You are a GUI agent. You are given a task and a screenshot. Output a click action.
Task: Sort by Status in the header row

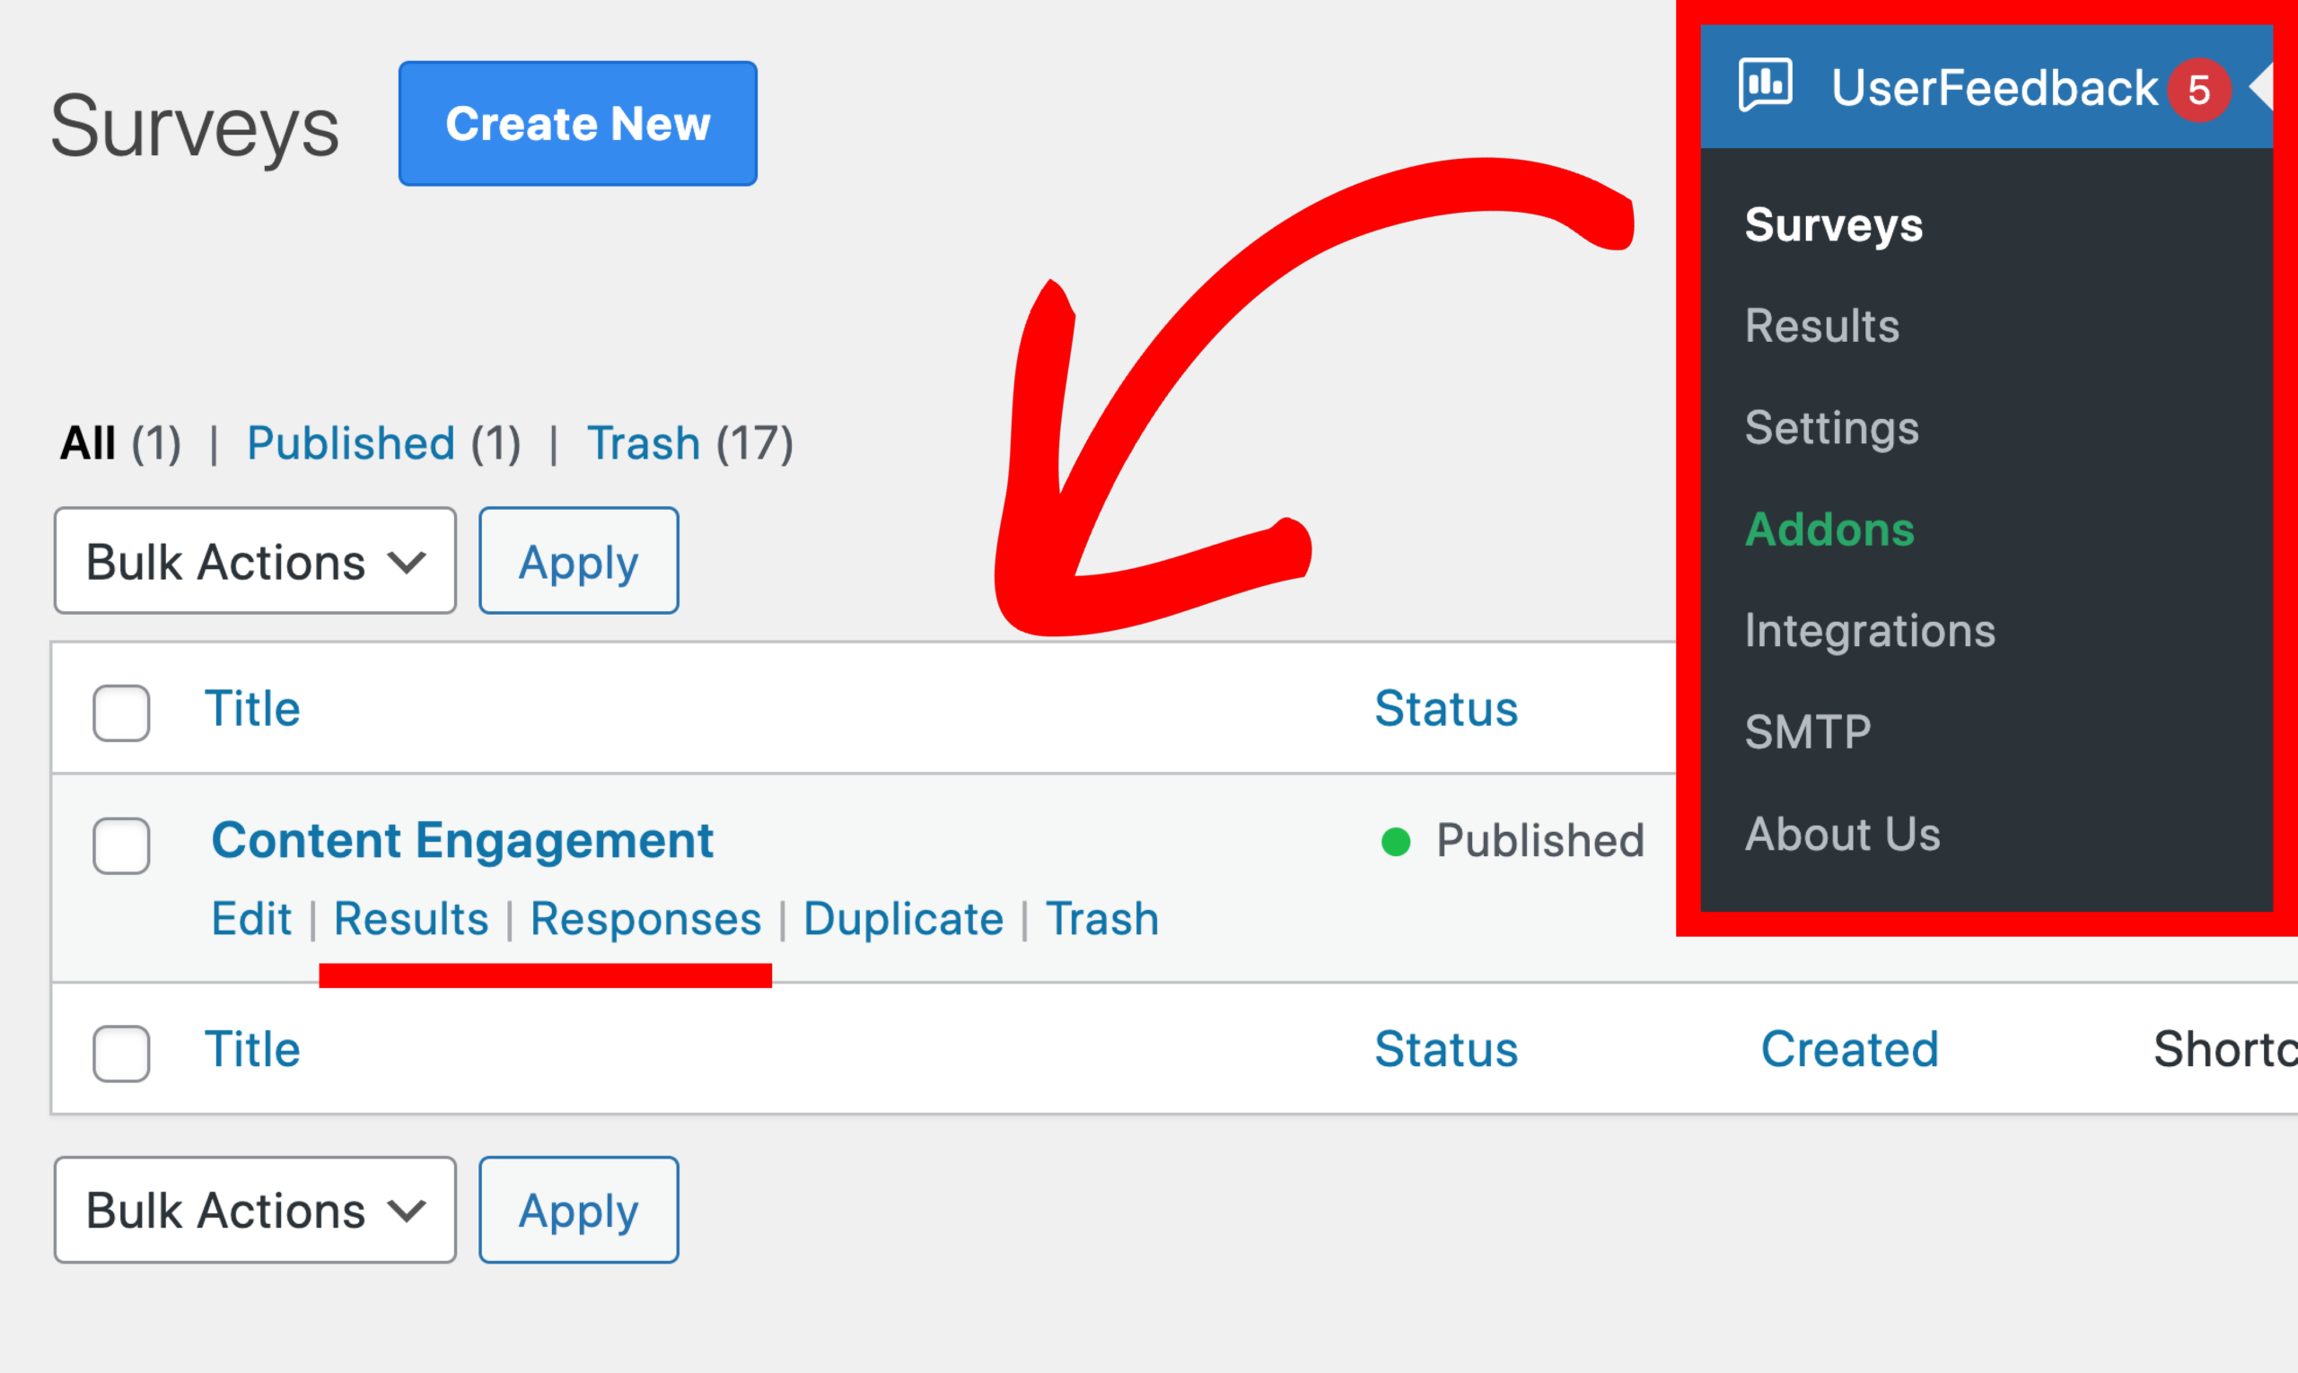[x=1445, y=709]
